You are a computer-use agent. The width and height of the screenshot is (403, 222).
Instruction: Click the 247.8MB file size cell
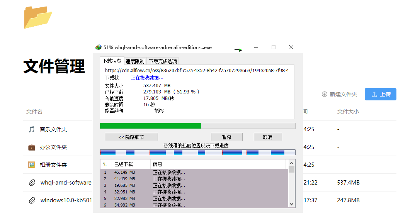(348, 200)
